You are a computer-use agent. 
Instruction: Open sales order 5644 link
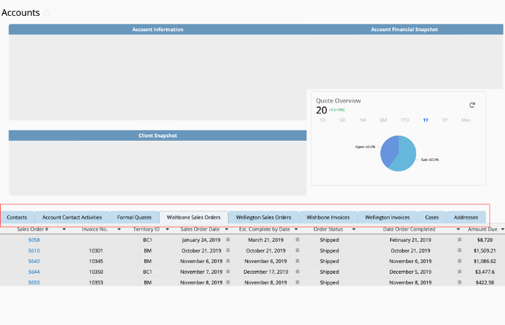pos(34,272)
